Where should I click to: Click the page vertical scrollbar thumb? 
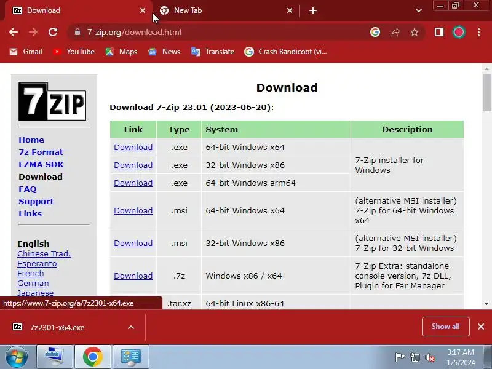tap(486, 93)
